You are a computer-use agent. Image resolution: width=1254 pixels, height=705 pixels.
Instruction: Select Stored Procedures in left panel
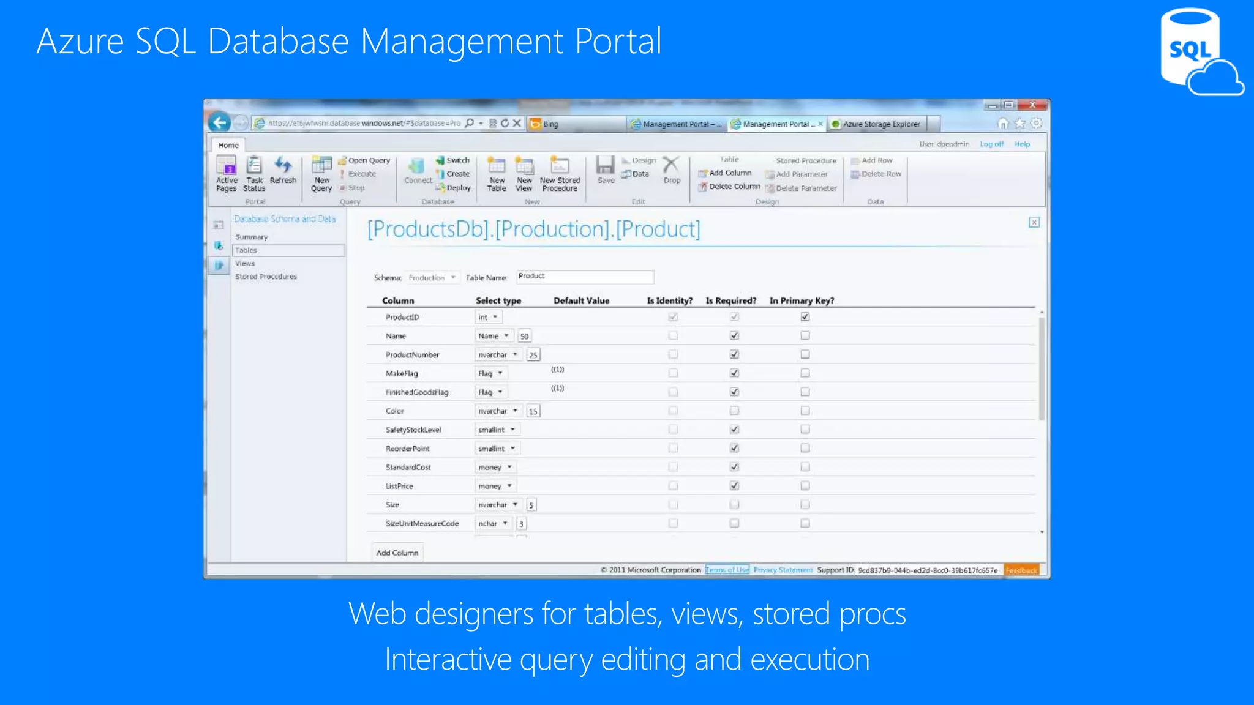266,277
